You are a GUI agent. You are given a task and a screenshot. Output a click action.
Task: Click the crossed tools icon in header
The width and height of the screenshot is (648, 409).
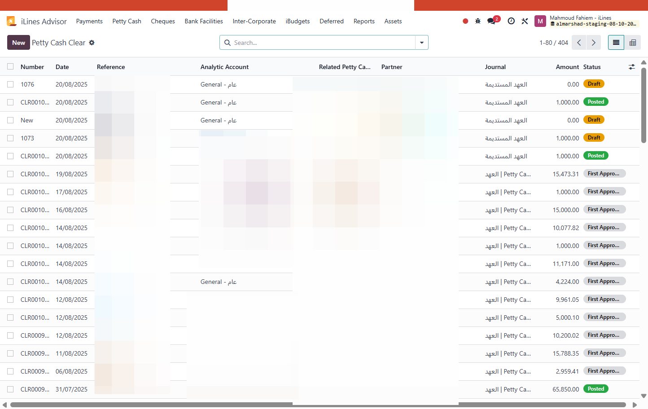[x=525, y=21]
